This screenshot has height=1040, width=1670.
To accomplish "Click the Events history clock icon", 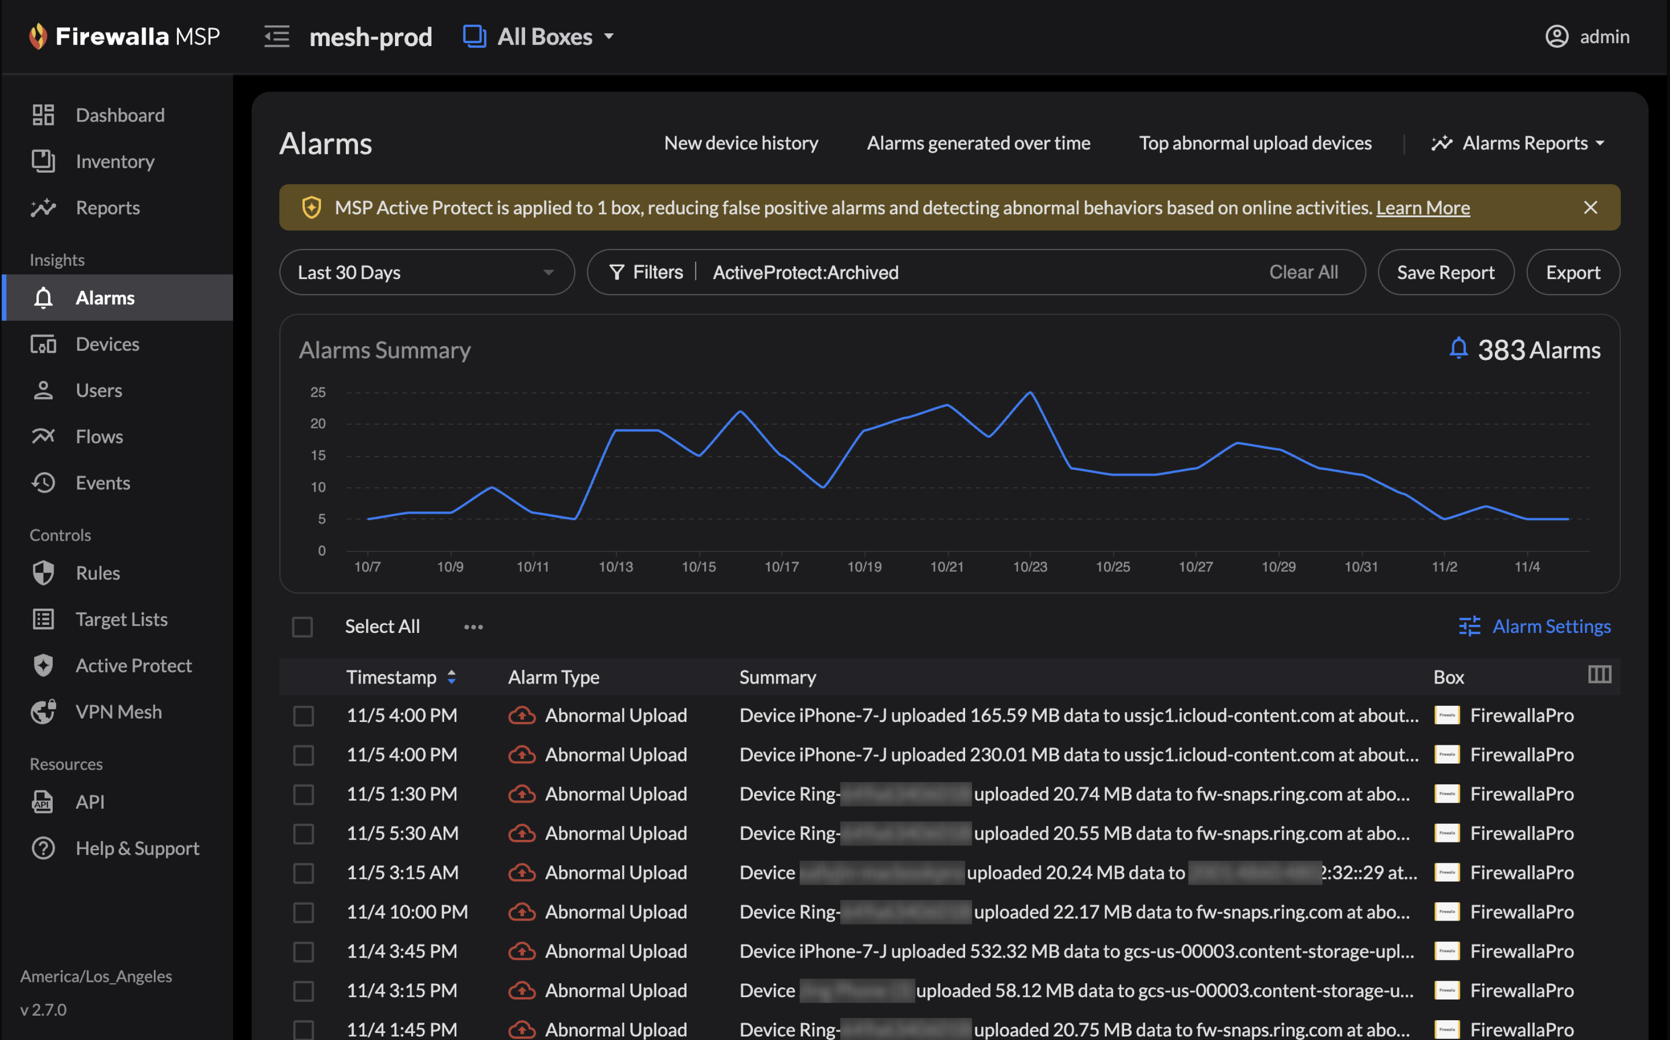I will point(44,482).
